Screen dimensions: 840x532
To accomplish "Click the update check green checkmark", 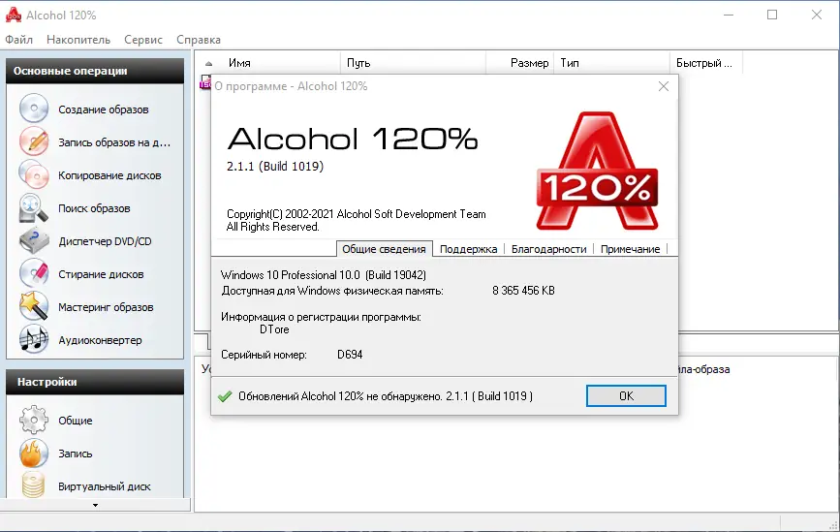I will pyautogui.click(x=225, y=396).
